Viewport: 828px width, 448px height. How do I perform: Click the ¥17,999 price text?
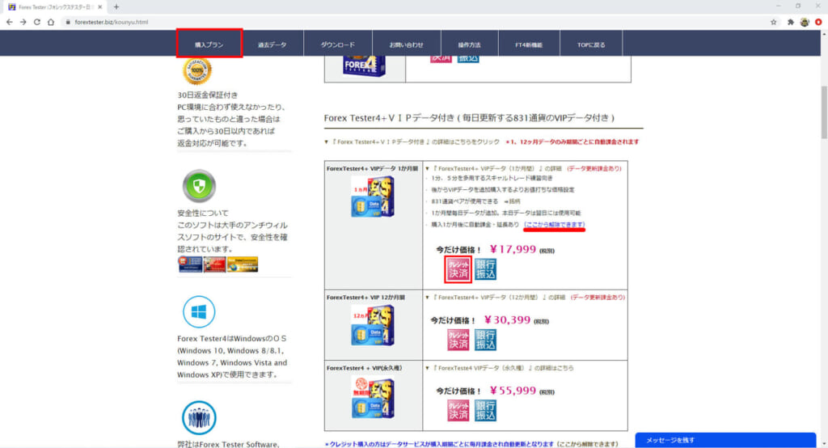coord(513,249)
